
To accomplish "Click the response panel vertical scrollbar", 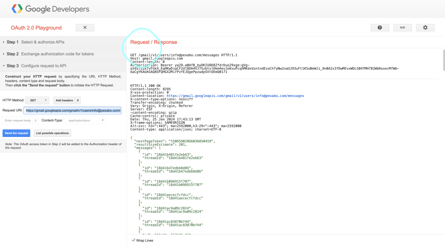I will point(444,60).
